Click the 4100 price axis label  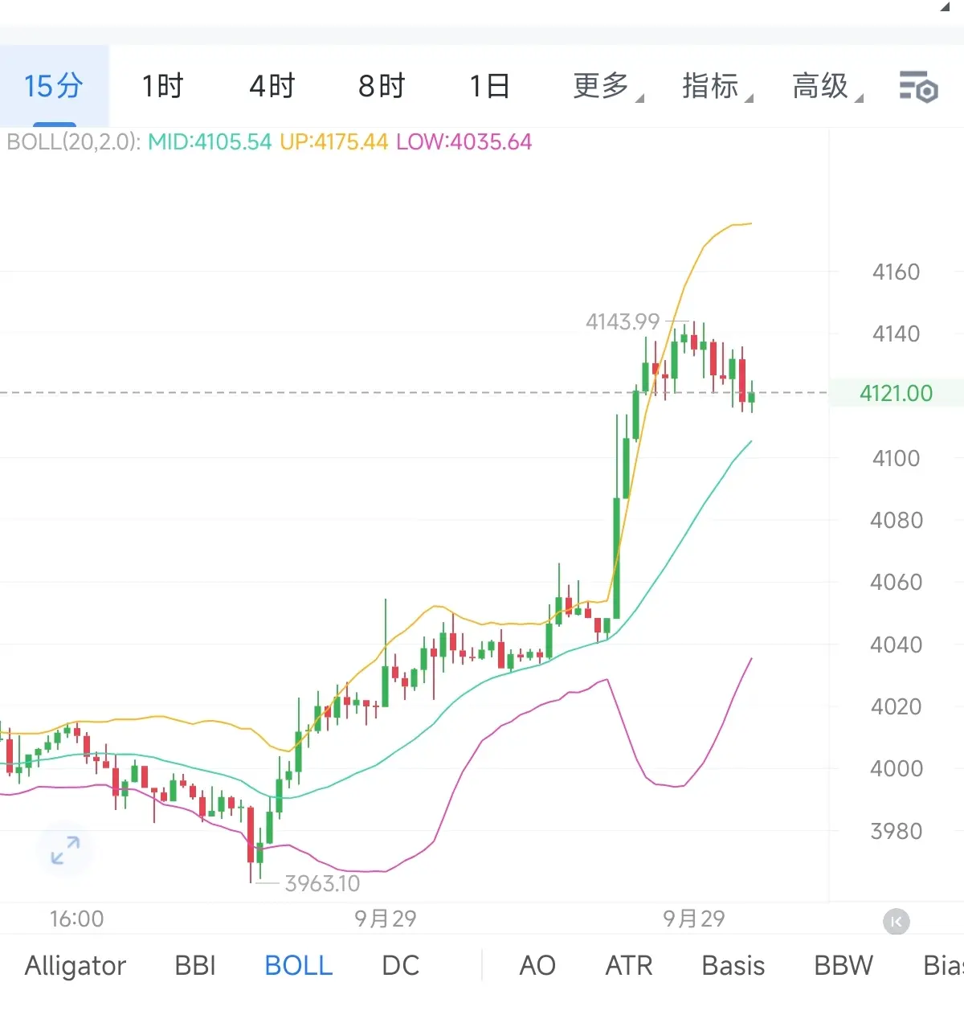coord(896,458)
